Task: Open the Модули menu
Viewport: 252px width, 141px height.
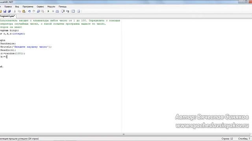Action: pos(51,7)
